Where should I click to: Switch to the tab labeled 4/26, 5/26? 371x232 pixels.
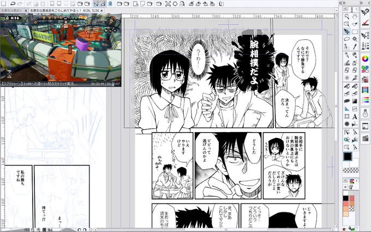coord(65,11)
